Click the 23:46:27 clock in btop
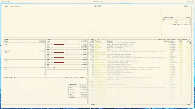This screenshot has width=195, height=109. pos(98,6)
